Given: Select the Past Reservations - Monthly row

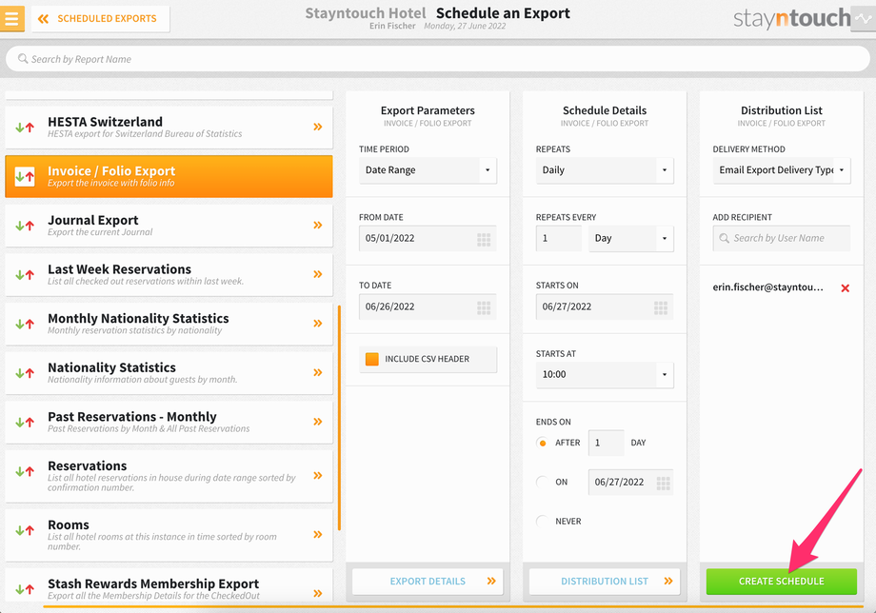Looking at the screenshot, I should [x=169, y=422].
